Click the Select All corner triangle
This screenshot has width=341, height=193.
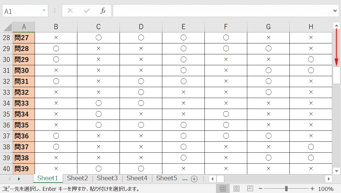(8, 27)
